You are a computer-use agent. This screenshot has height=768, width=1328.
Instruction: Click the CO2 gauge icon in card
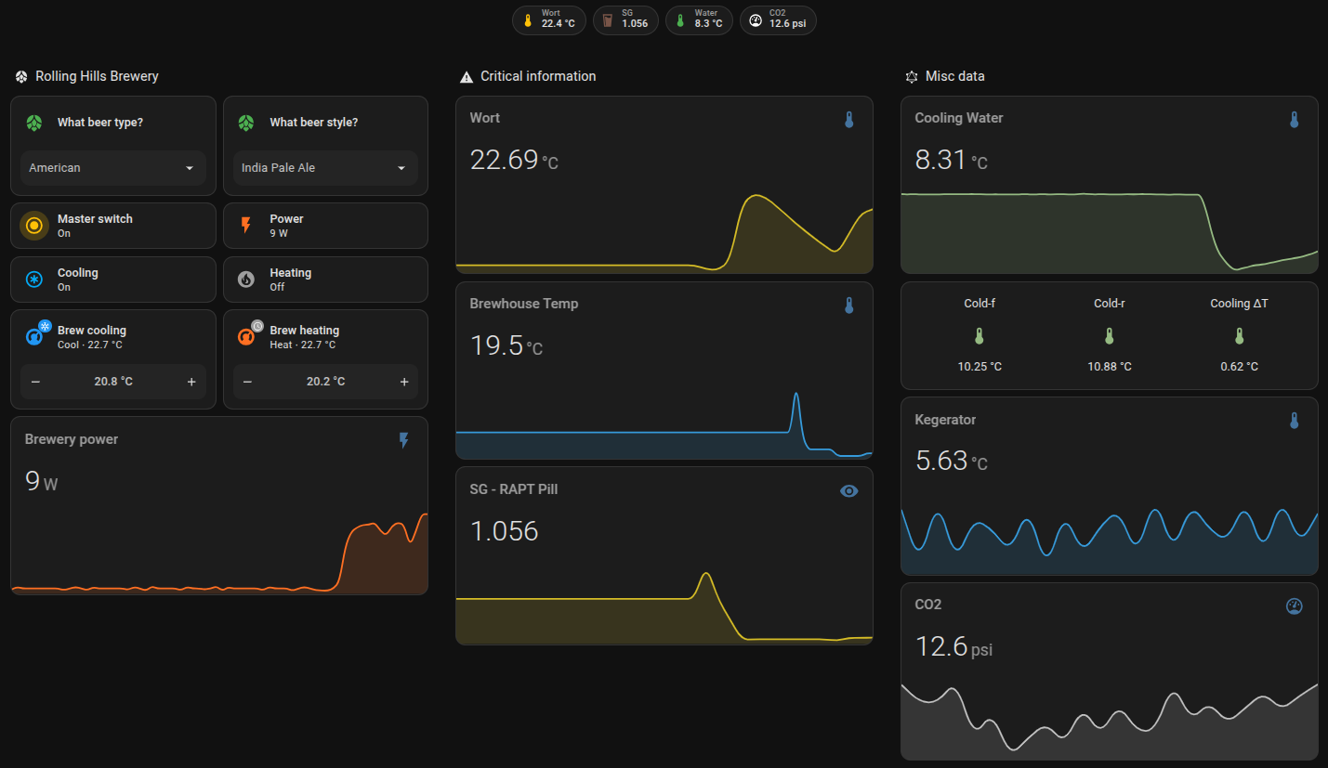[1294, 606]
